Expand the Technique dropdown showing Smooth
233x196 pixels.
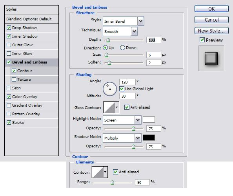(120, 31)
